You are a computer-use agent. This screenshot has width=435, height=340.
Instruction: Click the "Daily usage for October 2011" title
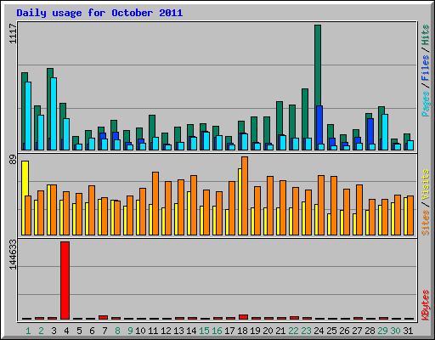coord(99,13)
